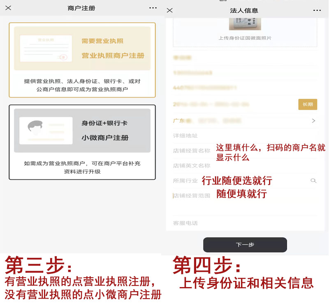Image resolution: width=329 pixels, height=308 pixels.
Task: Open the three-dot menu on 法人信息 page
Action: [317, 10]
